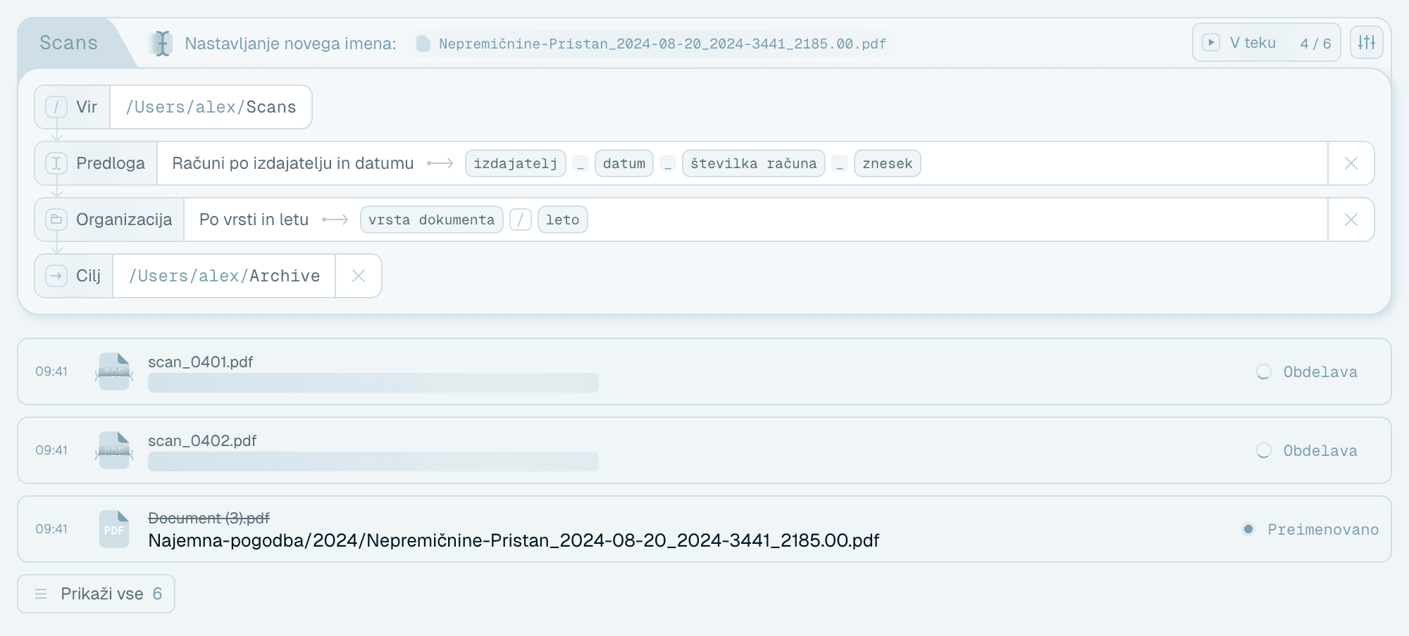The height and width of the screenshot is (636, 1409).
Task: Select the Predloga label
Action: [x=111, y=163]
